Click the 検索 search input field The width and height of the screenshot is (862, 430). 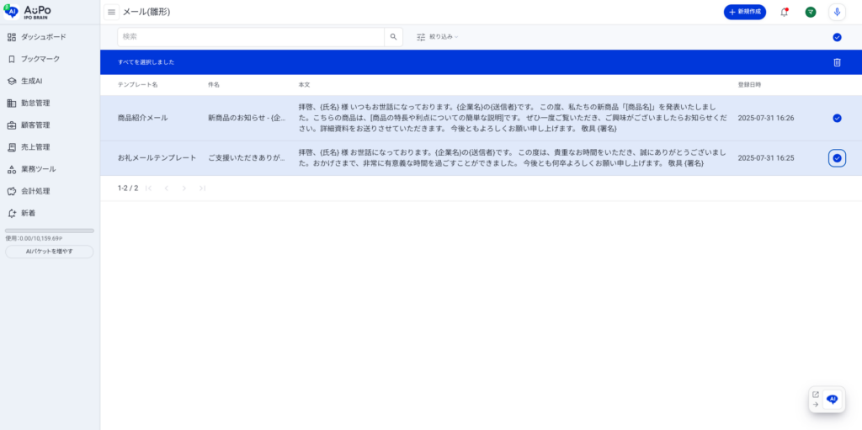click(x=251, y=37)
